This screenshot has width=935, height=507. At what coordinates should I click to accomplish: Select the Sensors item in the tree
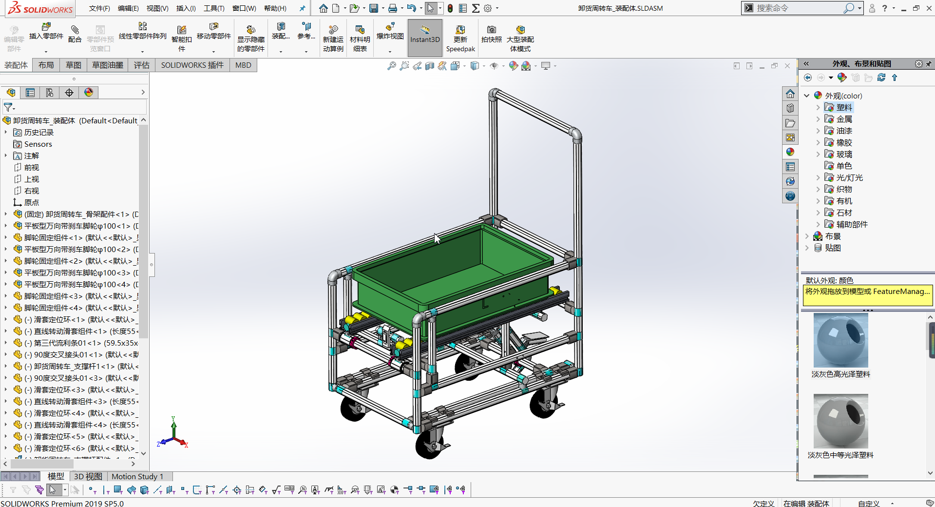(38, 144)
